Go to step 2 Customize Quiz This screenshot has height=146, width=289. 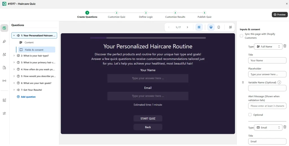pyautogui.click(x=117, y=15)
